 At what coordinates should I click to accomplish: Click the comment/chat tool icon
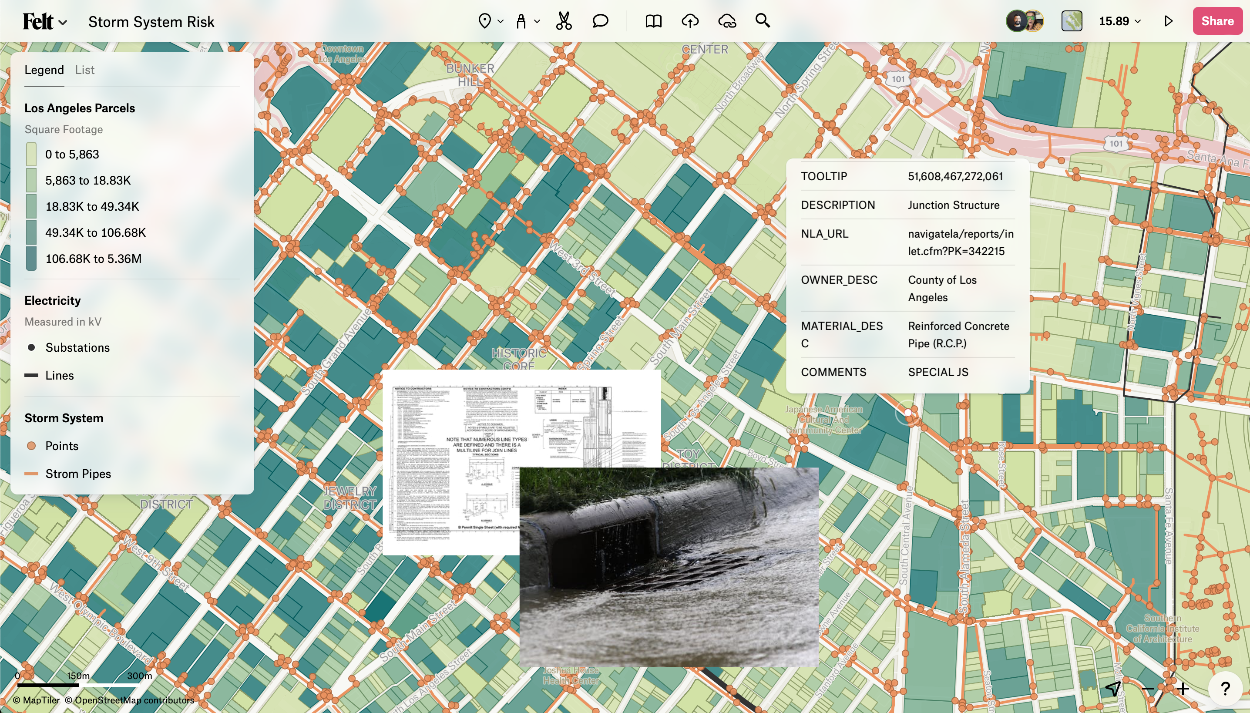(x=598, y=20)
